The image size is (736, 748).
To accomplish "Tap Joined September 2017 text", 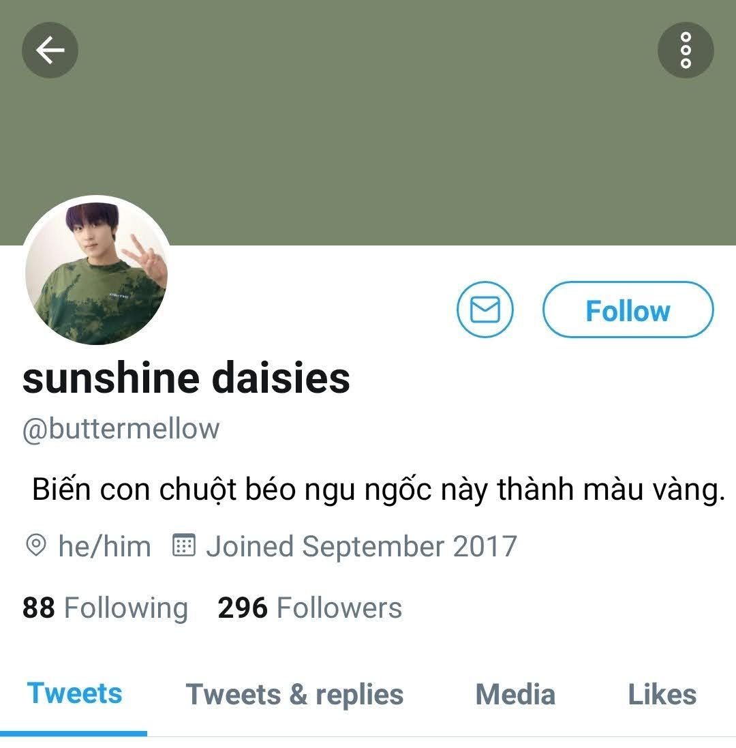I will pyautogui.click(x=361, y=546).
